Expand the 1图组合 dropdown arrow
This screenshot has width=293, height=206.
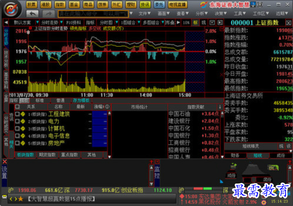139,23
